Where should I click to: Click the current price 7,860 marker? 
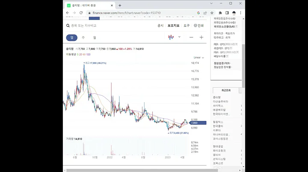(x=198, y=123)
